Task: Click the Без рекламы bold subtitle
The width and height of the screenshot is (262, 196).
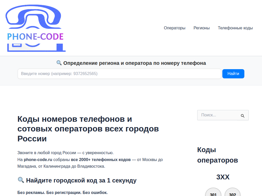Action: coord(63,193)
